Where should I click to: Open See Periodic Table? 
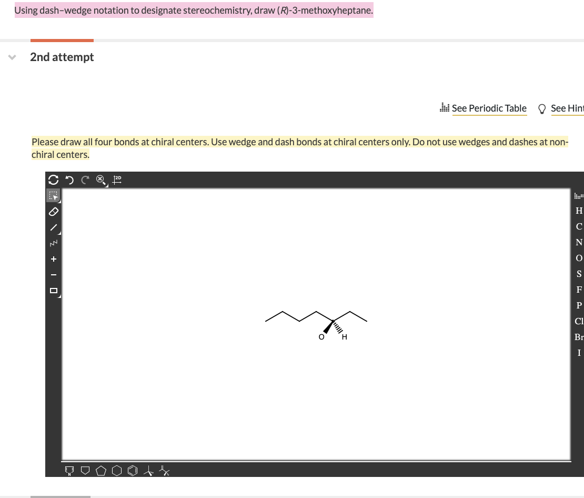pos(489,108)
